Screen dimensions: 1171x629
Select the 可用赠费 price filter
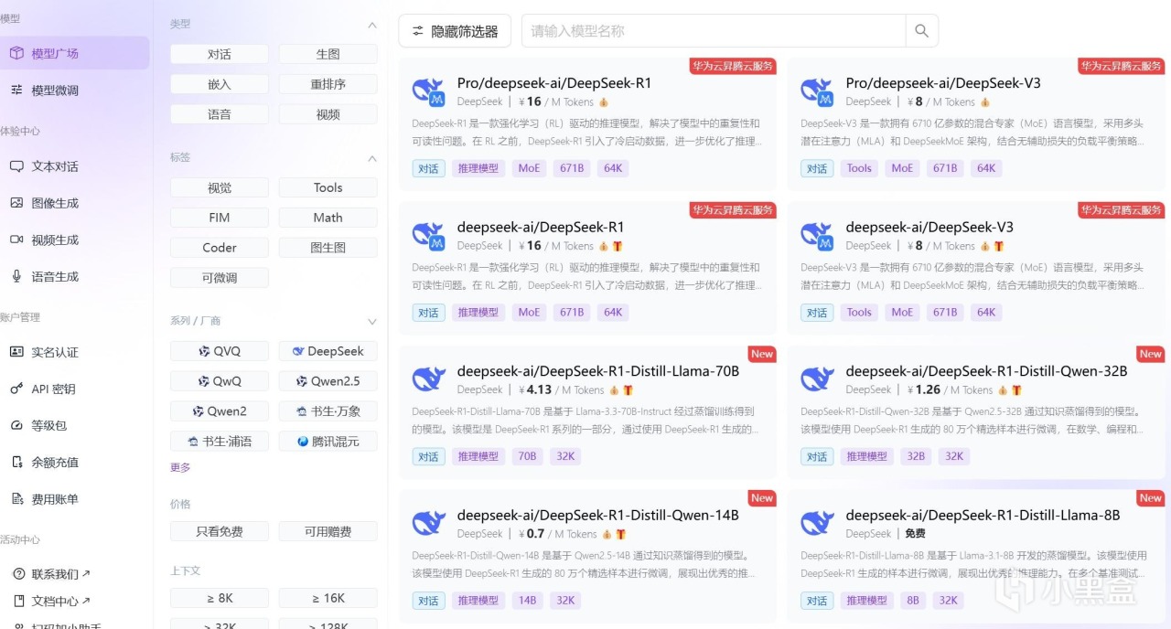328,531
